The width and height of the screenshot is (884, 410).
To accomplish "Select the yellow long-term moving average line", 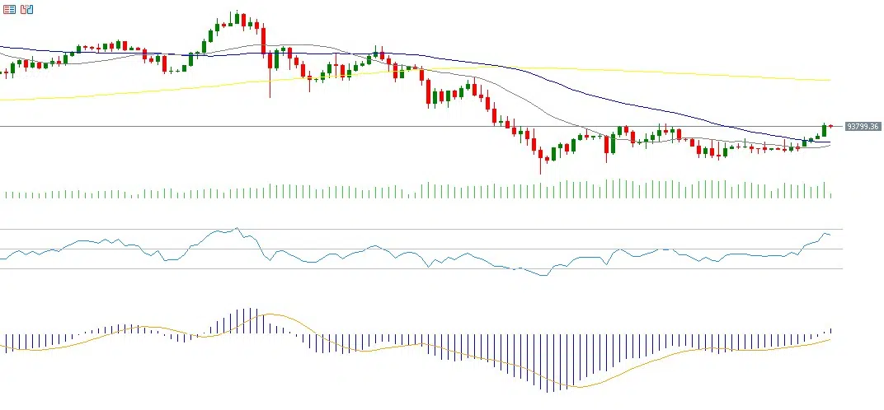I will 660,72.
